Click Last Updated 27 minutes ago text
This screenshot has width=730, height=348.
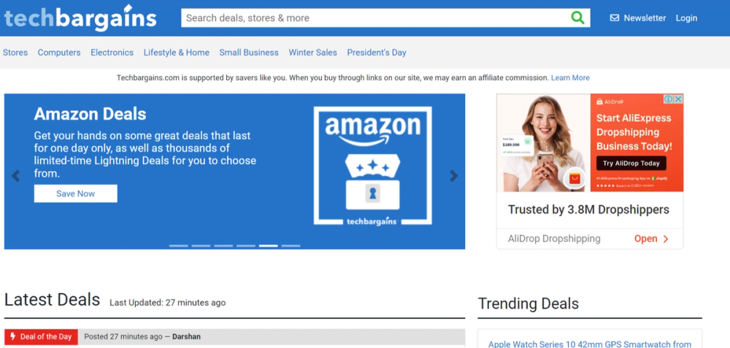point(168,303)
